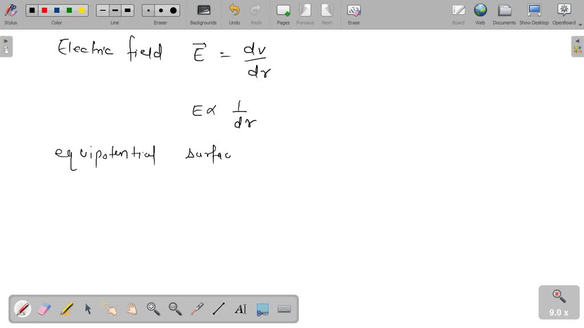Expand the right library panel
This screenshot has width=584, height=328.
pos(578,40)
